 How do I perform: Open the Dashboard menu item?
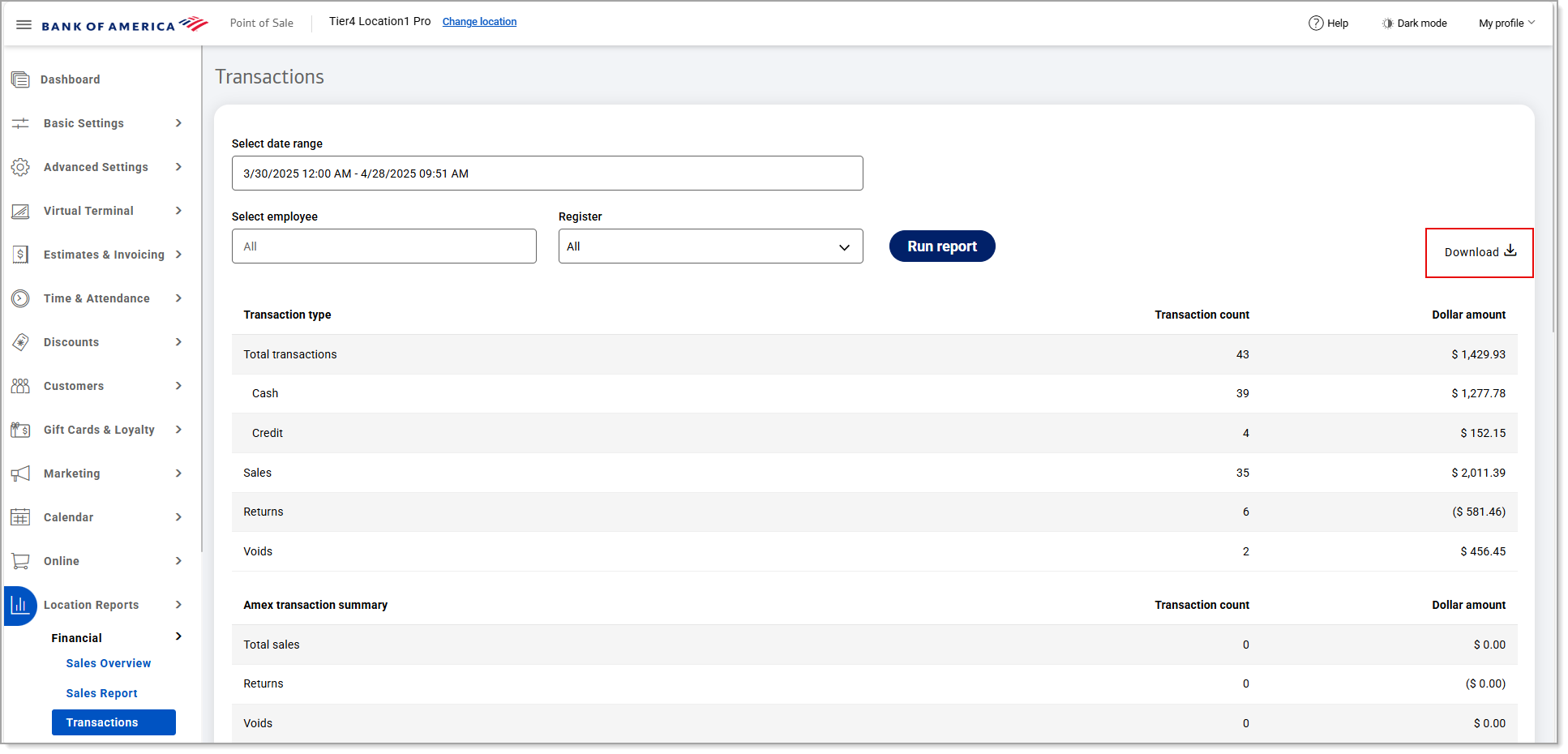tap(71, 79)
